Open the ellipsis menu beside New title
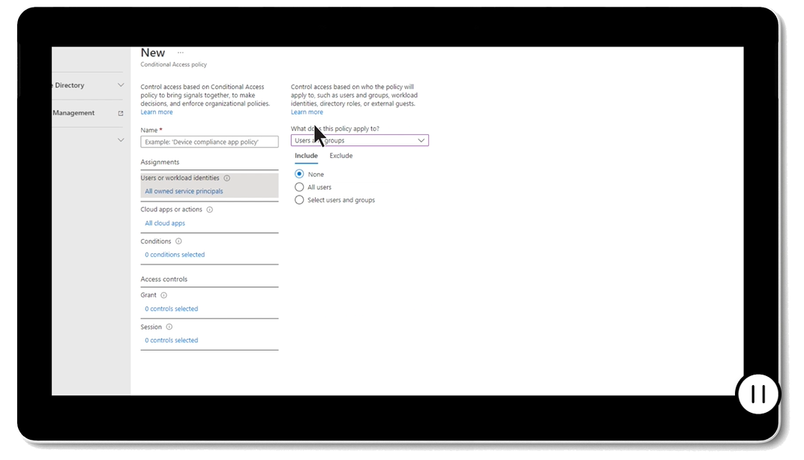The width and height of the screenshot is (804, 460). point(180,53)
